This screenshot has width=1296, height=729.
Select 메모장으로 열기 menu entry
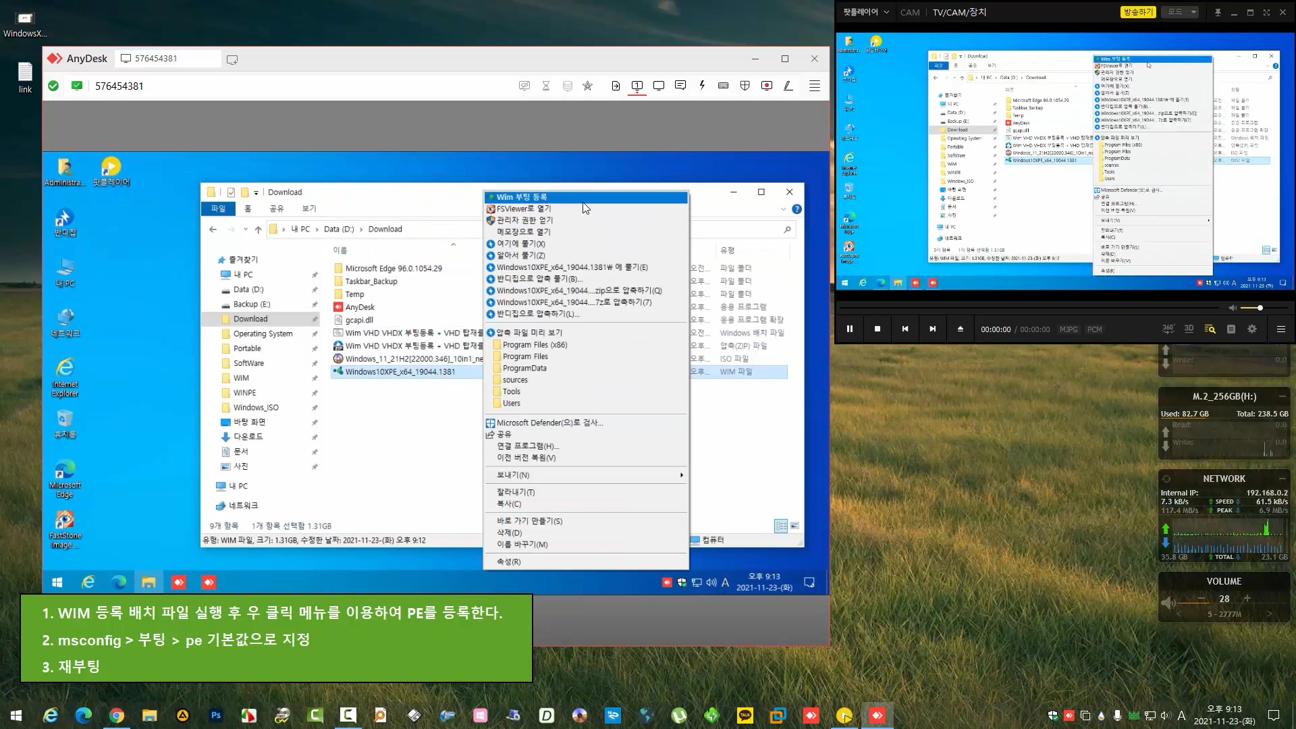(x=586, y=232)
